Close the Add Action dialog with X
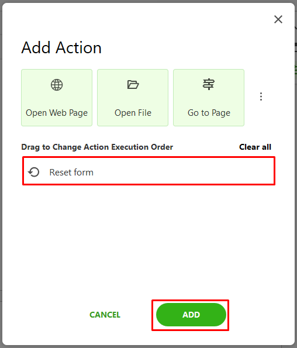Screen dimensions: 297x348 coord(278,19)
